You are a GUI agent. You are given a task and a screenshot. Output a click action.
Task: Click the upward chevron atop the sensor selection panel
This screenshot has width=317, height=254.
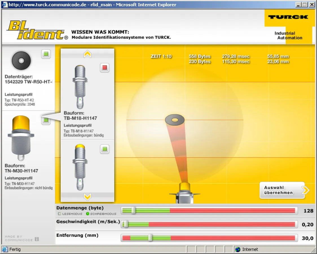[x=87, y=54]
